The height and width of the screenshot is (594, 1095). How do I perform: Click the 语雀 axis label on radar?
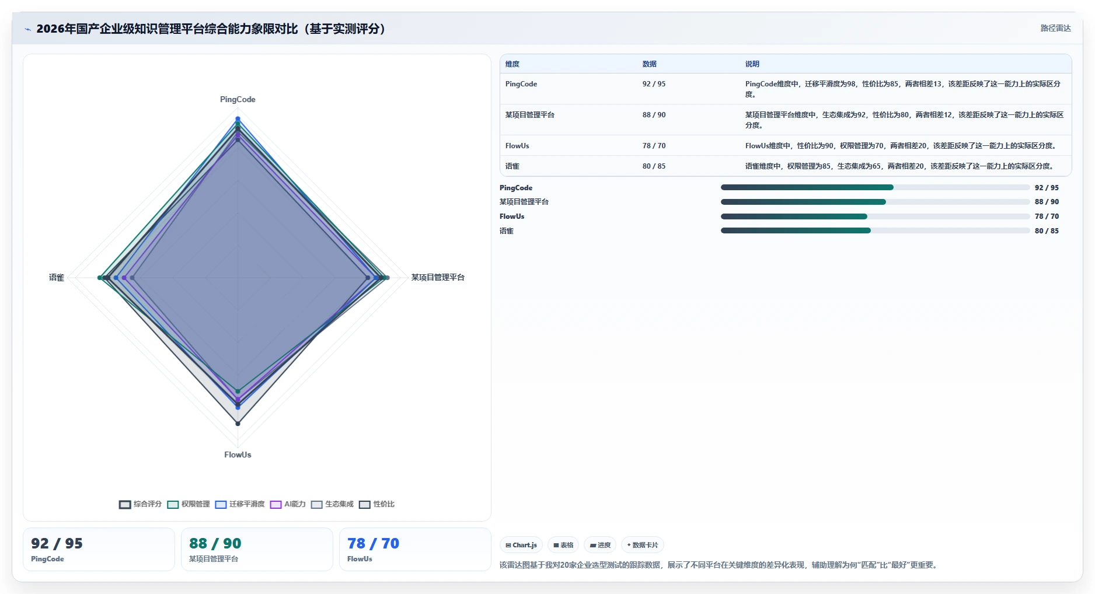click(57, 278)
